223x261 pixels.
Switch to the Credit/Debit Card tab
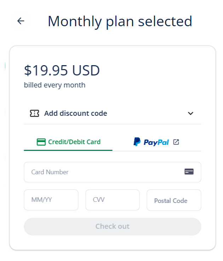68,142
